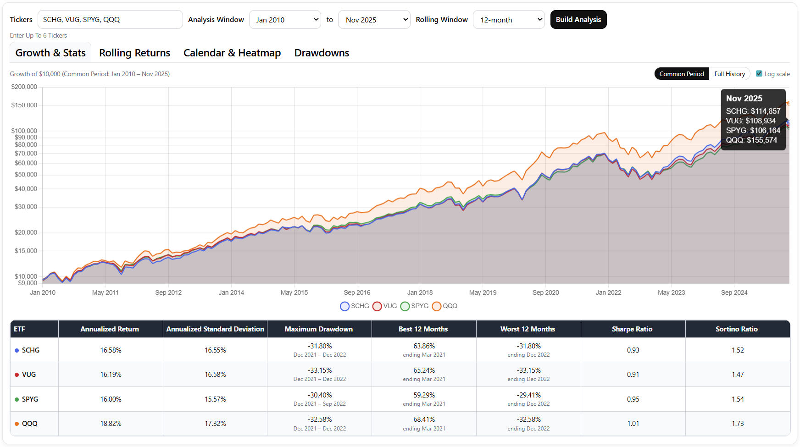Screen dimensions: 800x447
Task: Toggle the SPYG series via its green legend marker
Action: pyautogui.click(x=405, y=306)
